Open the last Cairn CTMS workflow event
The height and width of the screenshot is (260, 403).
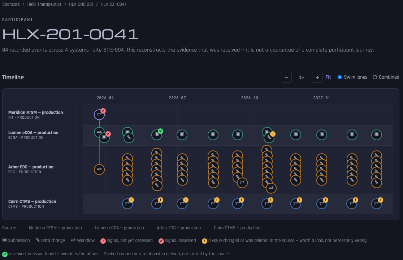point(377,203)
